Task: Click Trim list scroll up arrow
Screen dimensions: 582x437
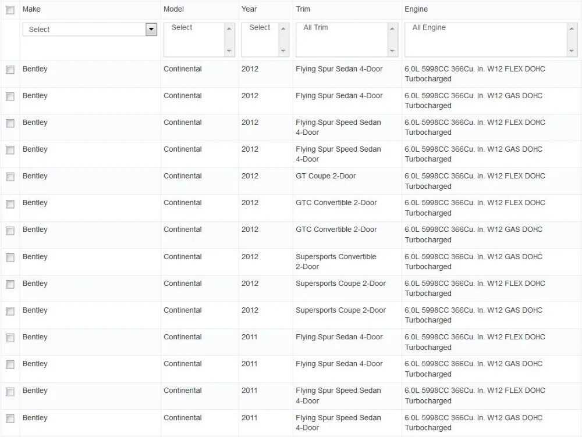Action: (392, 28)
